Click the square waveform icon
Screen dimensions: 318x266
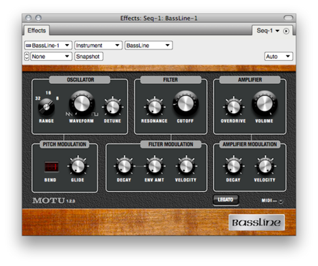coord(95,114)
